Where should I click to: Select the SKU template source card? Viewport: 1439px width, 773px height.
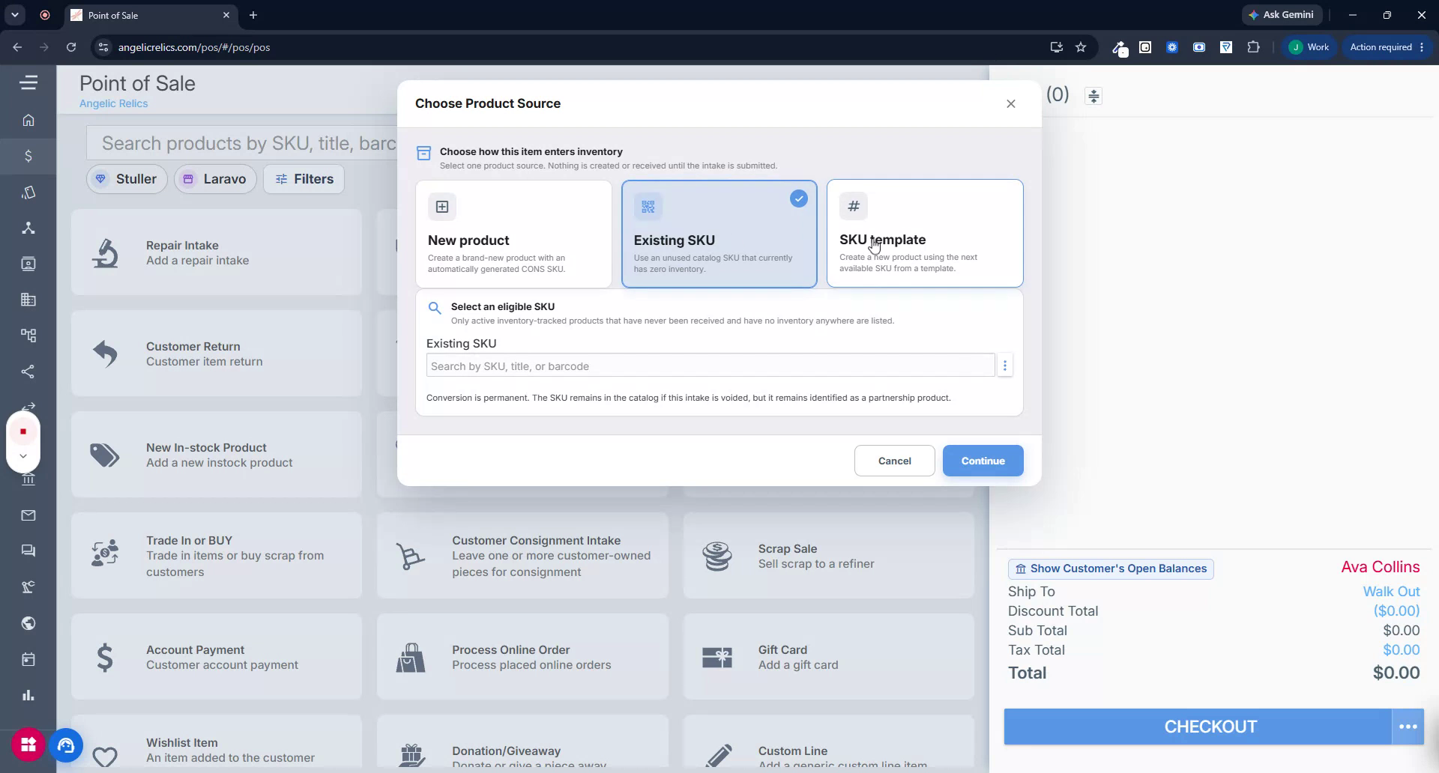pos(925,233)
